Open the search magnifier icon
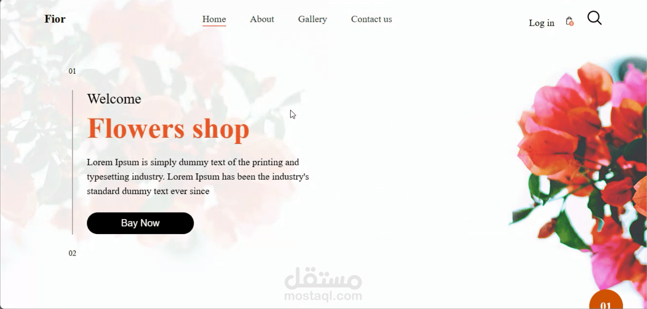 pos(594,18)
